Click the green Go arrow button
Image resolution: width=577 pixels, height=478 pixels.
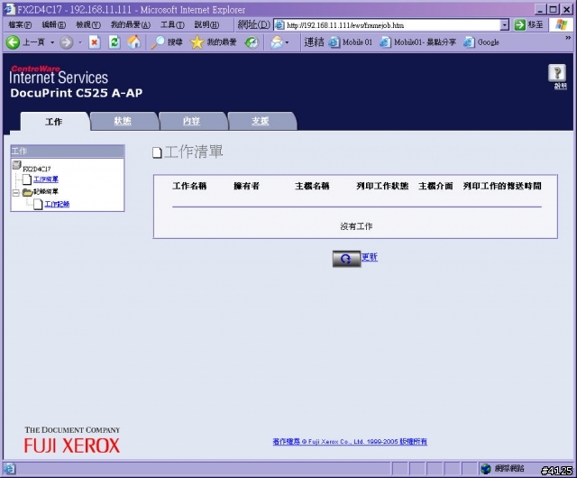click(x=519, y=25)
